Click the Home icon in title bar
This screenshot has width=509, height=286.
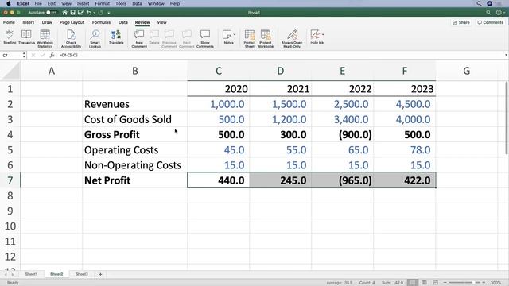pyautogui.click(x=65, y=13)
